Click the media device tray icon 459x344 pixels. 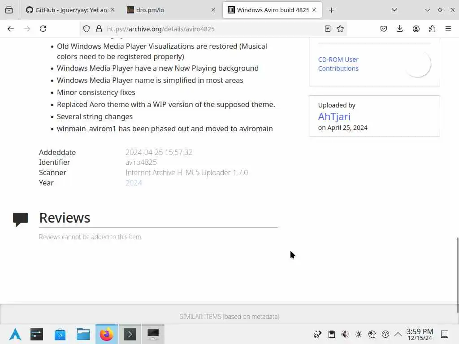[x=318, y=334]
